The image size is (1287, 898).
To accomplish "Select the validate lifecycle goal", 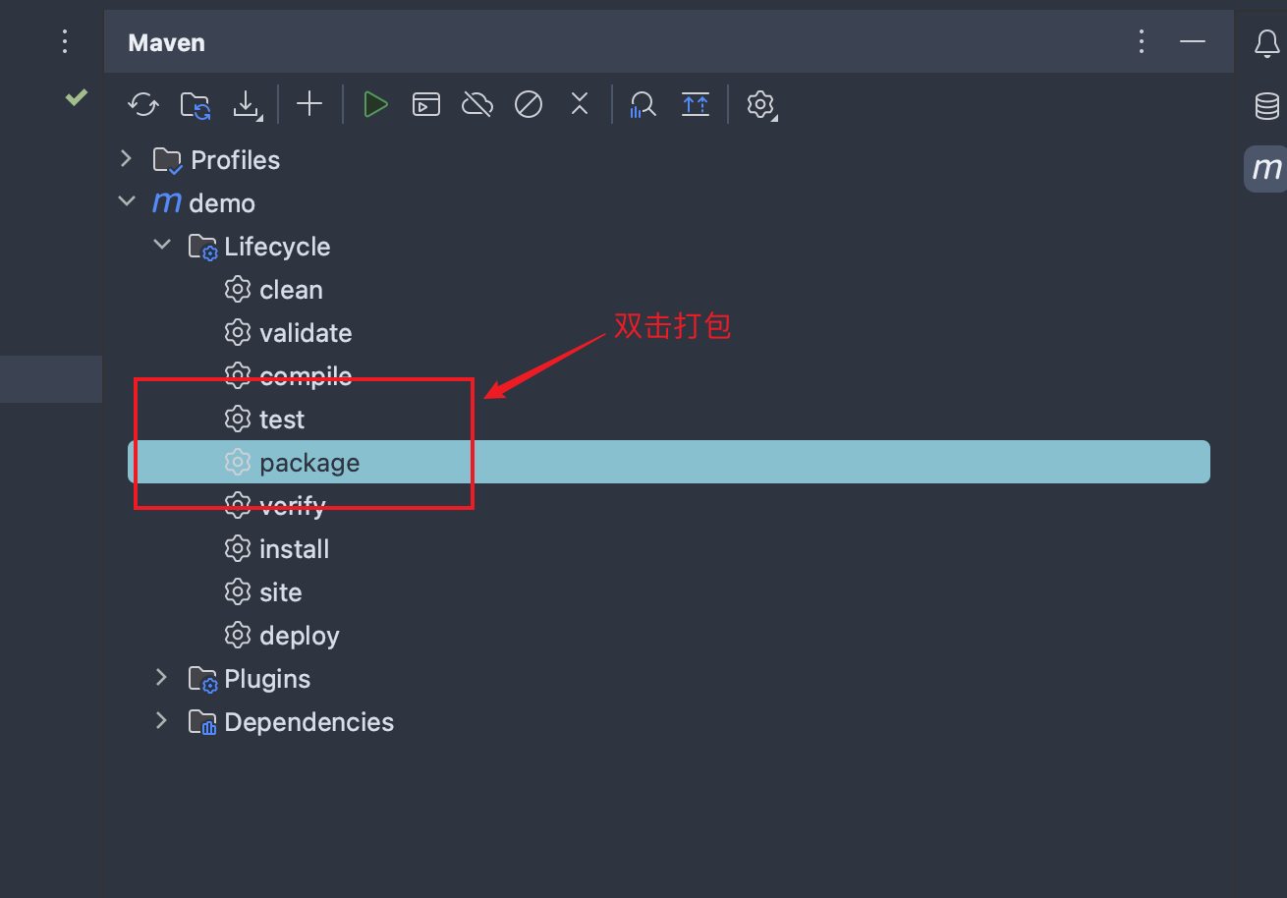I will point(668,333).
